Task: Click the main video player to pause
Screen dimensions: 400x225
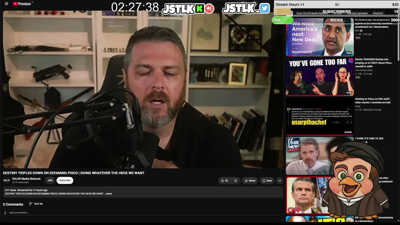Action: click(x=143, y=89)
